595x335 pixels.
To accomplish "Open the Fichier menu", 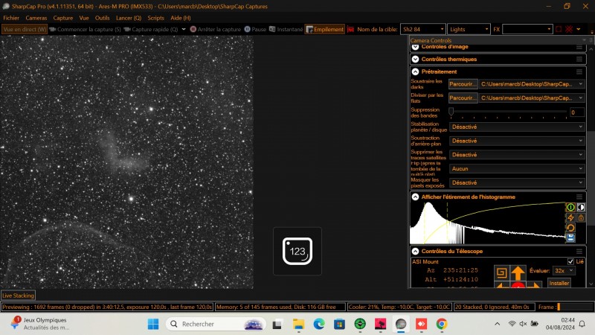I will click(11, 18).
